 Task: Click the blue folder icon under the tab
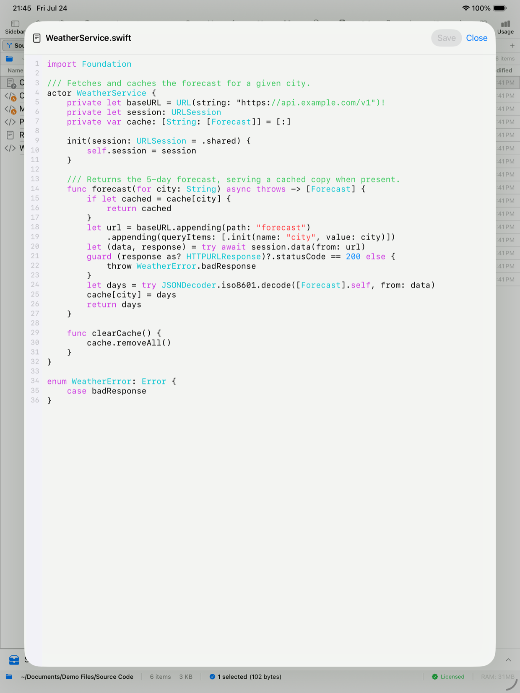(9, 59)
